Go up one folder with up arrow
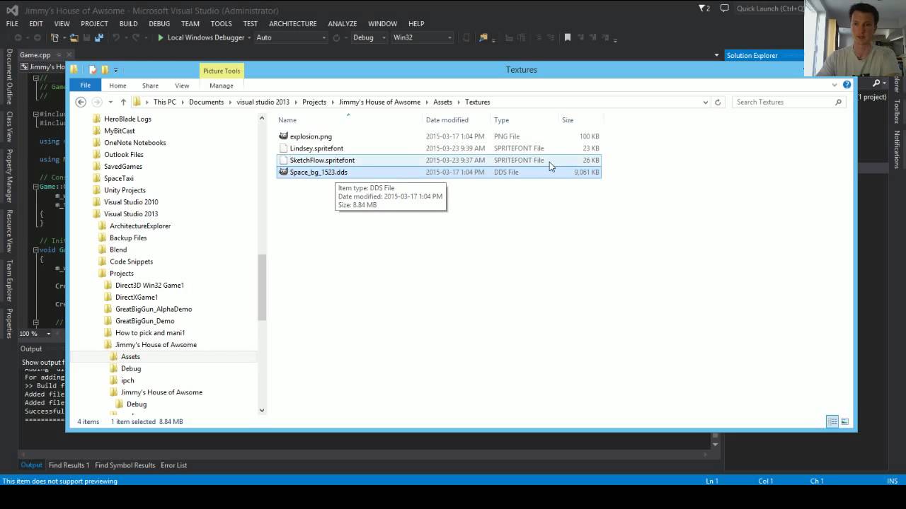 123,102
